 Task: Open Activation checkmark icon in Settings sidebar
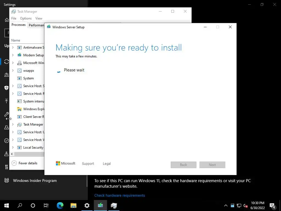tap(7, 141)
